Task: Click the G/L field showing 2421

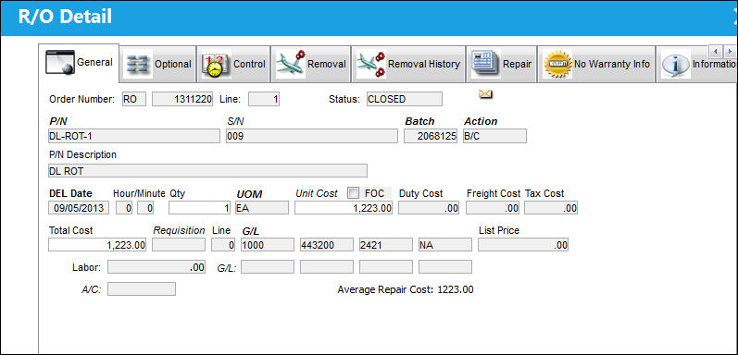Action: point(385,244)
